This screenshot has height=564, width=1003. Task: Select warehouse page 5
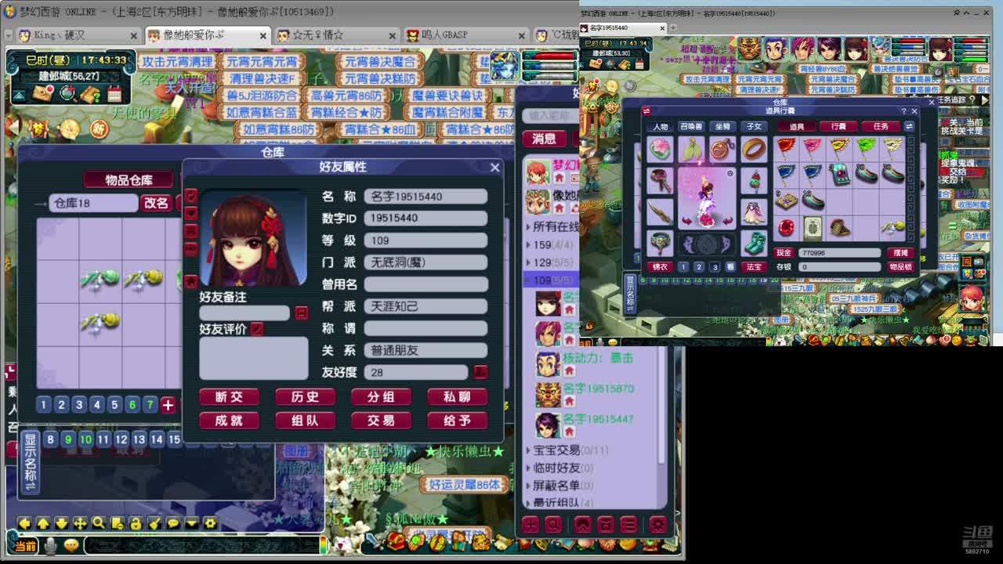pyautogui.click(x=114, y=405)
